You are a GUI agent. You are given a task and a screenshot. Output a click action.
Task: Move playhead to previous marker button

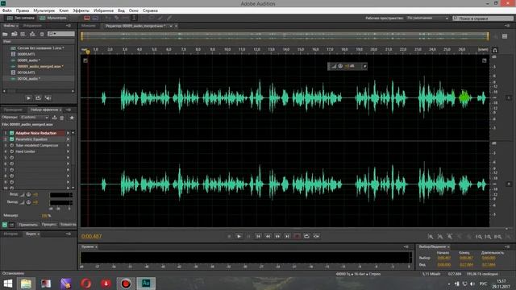coord(258,236)
